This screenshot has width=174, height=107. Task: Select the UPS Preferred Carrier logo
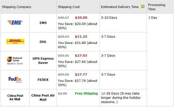click(x=15, y=61)
